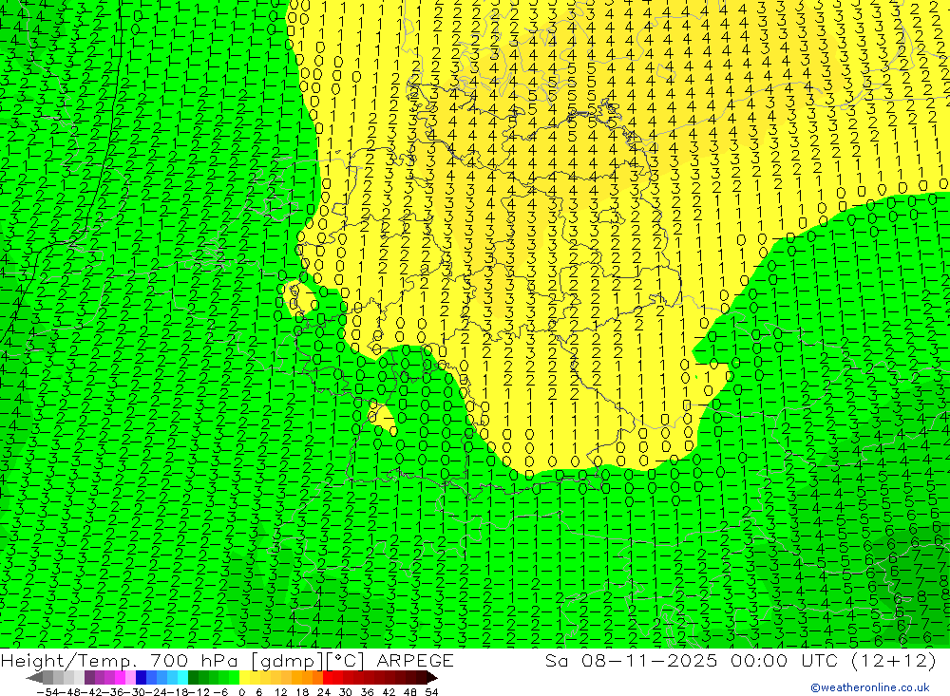Screen dimensions: 950x696
Task: Select the 'ARPEGE' model name in the title
Action: (414, 660)
